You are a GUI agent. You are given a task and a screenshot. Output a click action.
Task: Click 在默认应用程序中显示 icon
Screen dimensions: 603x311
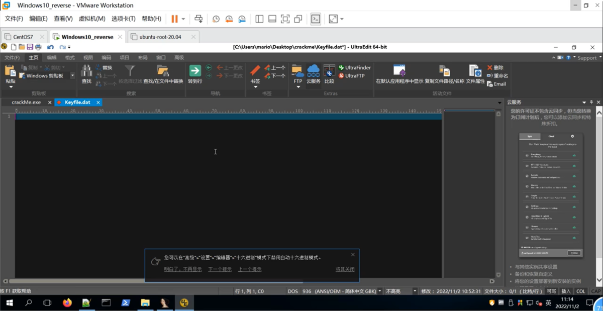pos(399,71)
